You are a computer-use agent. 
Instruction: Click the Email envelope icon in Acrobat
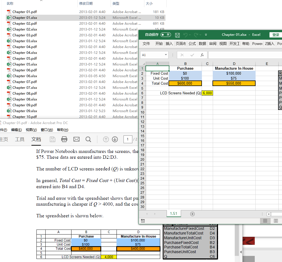click(76, 139)
